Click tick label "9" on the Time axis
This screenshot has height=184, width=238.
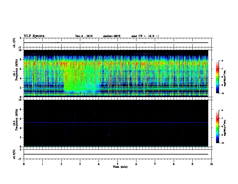click(192, 164)
